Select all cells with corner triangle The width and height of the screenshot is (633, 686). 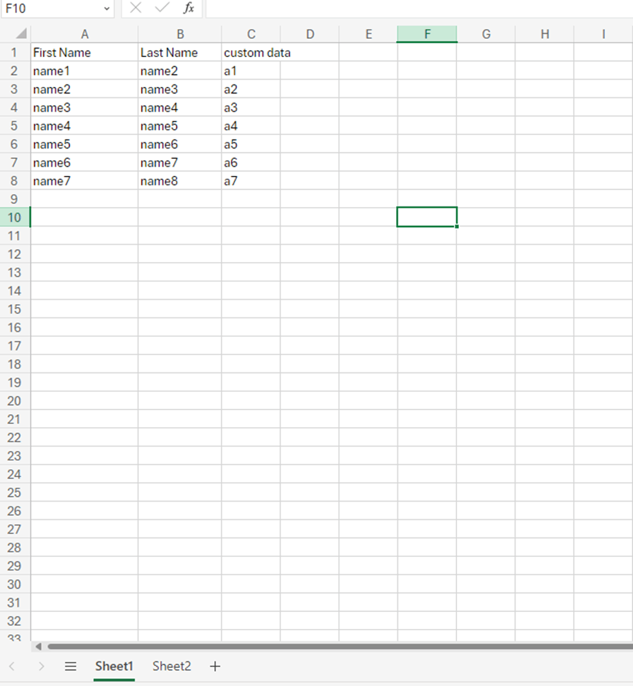(x=21, y=34)
